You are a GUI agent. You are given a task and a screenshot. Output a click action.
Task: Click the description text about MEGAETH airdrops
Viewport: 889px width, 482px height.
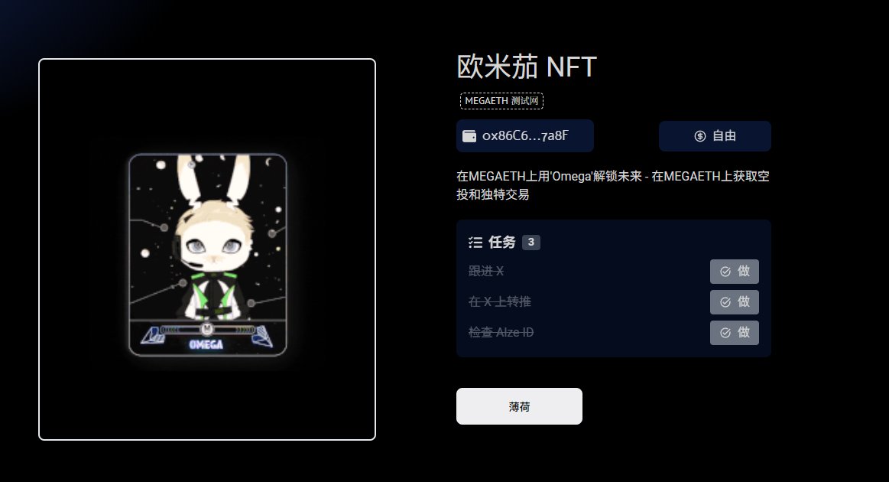(x=613, y=185)
